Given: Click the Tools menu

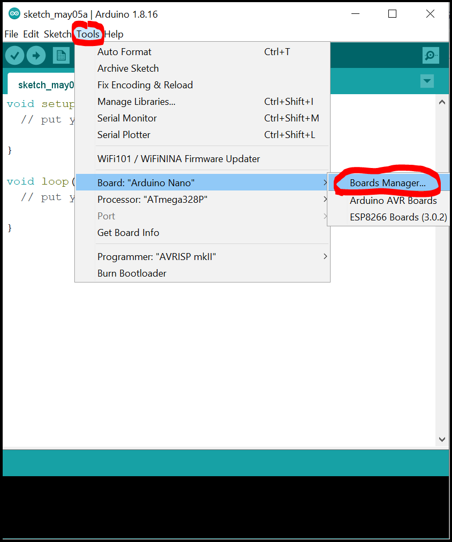Looking at the screenshot, I should click(x=88, y=34).
